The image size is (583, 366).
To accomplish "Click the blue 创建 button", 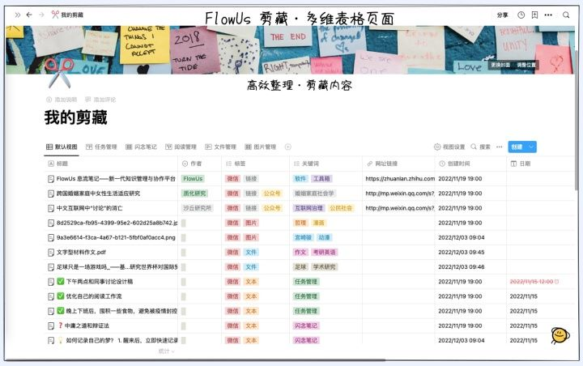I will tap(517, 147).
